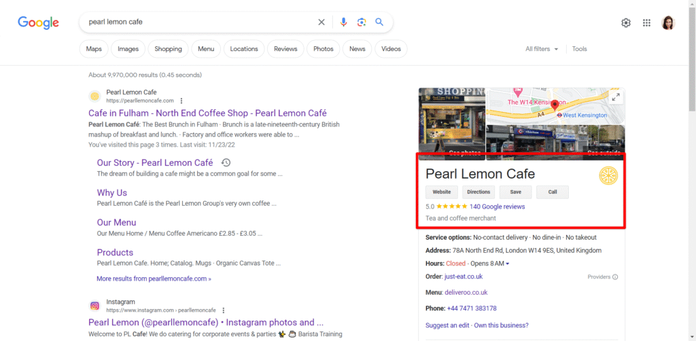Click the Directions button
The width and height of the screenshot is (696, 341).
478,192
